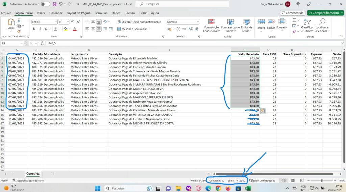Click the insert function fx icon
The image size is (346, 192).
(x=42, y=43)
